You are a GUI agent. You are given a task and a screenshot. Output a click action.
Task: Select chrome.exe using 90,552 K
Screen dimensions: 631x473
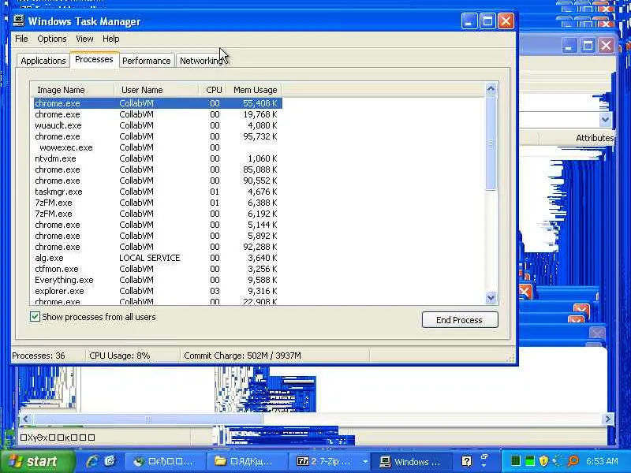click(x=158, y=181)
